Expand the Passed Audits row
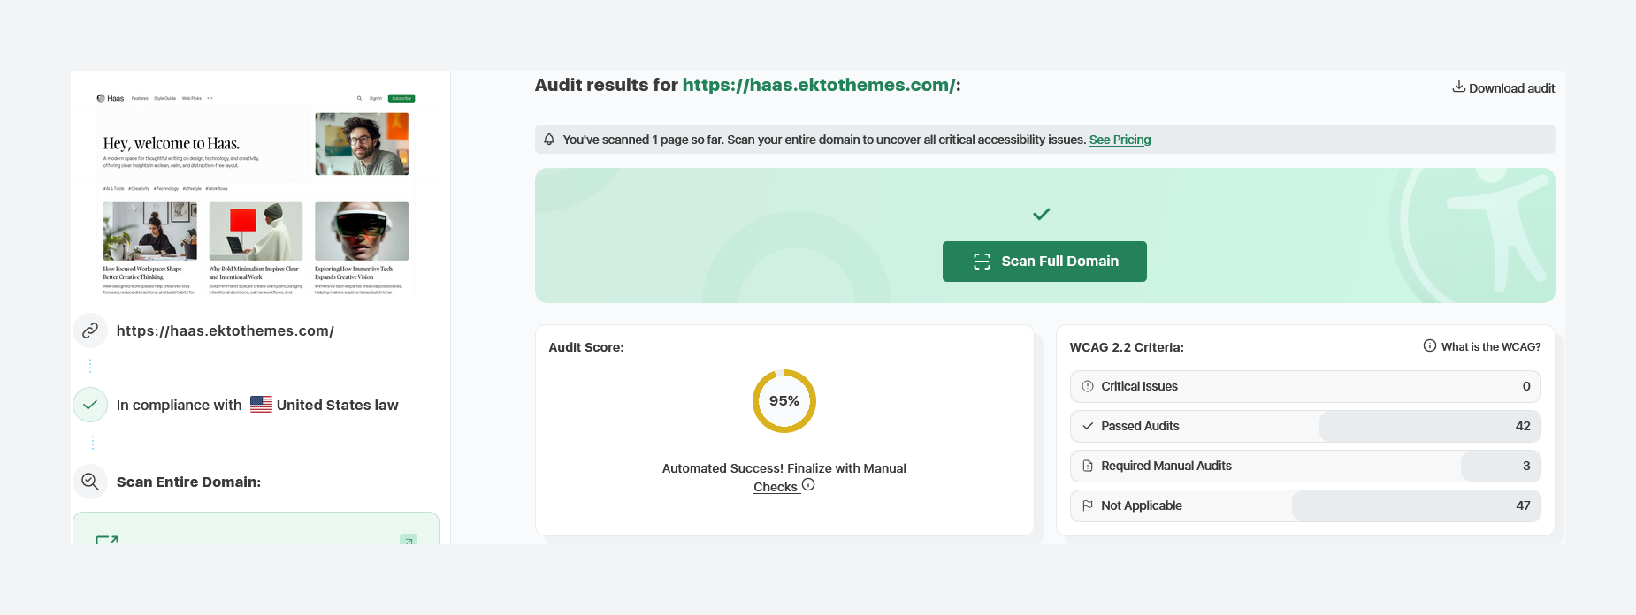Image resolution: width=1636 pixels, height=615 pixels. pyautogui.click(x=1305, y=426)
